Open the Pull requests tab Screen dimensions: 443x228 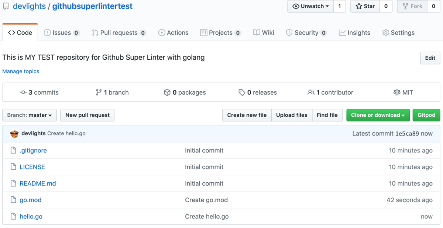[119, 33]
